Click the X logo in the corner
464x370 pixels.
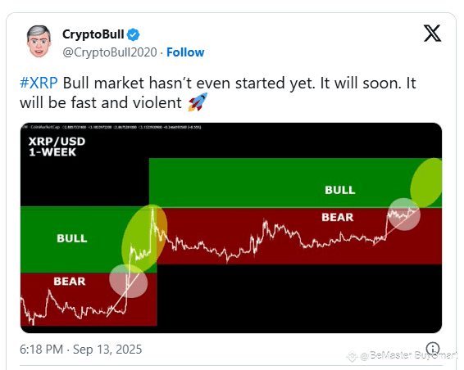[432, 33]
